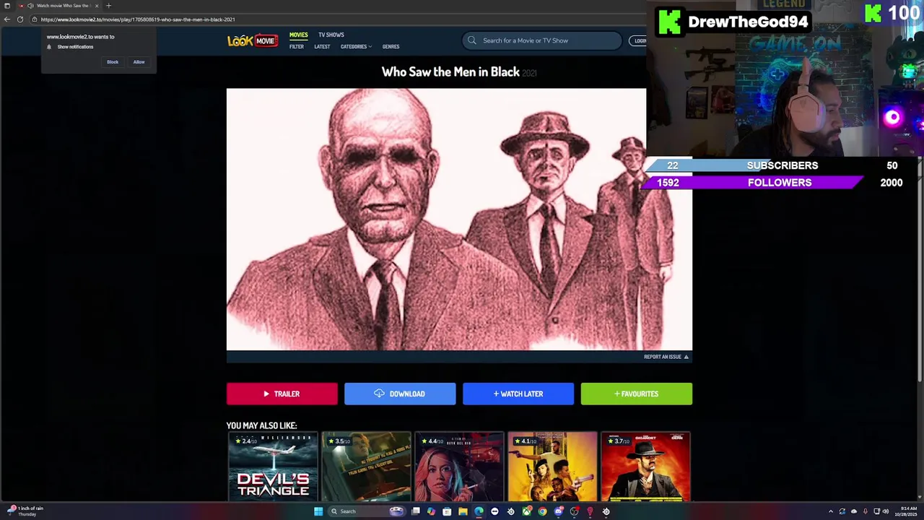Click the Download button
This screenshot has height=520, width=924.
(400, 394)
